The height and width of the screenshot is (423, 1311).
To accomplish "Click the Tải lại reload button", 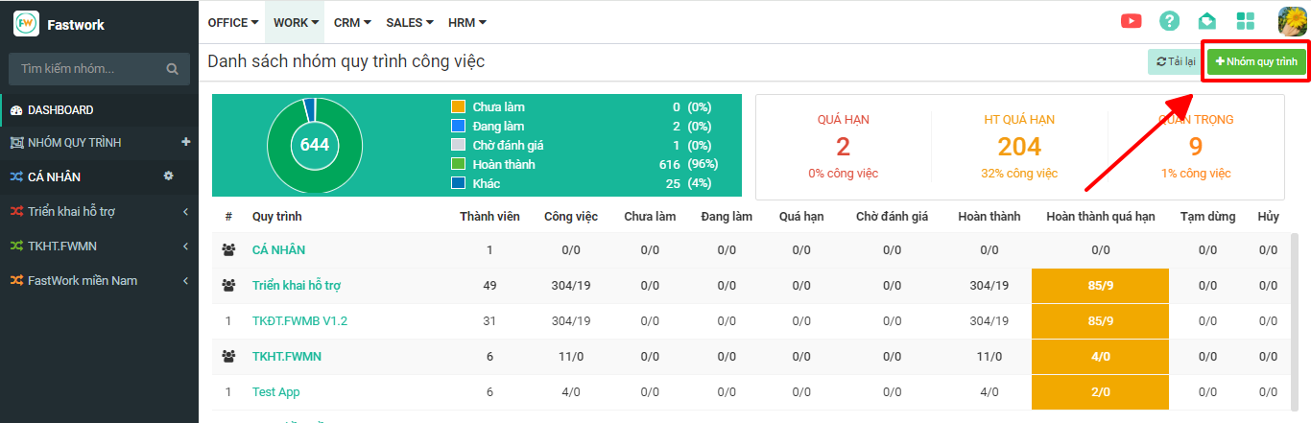I will 1175,61.
